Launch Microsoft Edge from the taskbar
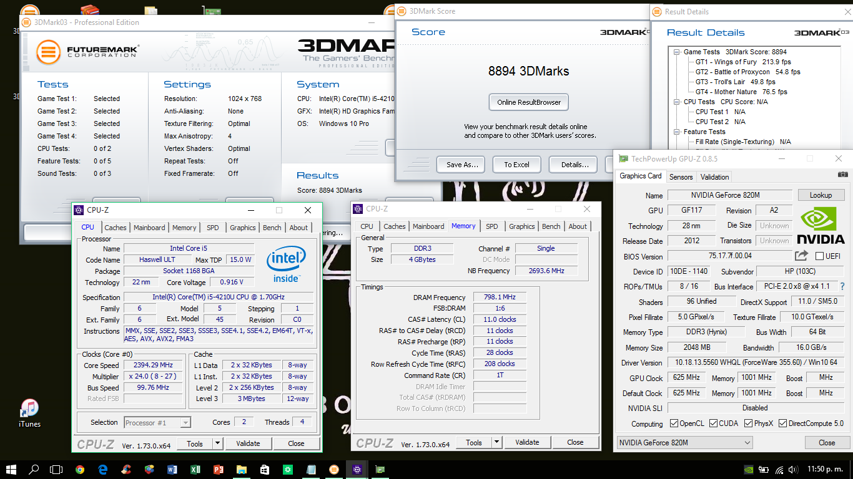The height and width of the screenshot is (479, 853). [103, 470]
